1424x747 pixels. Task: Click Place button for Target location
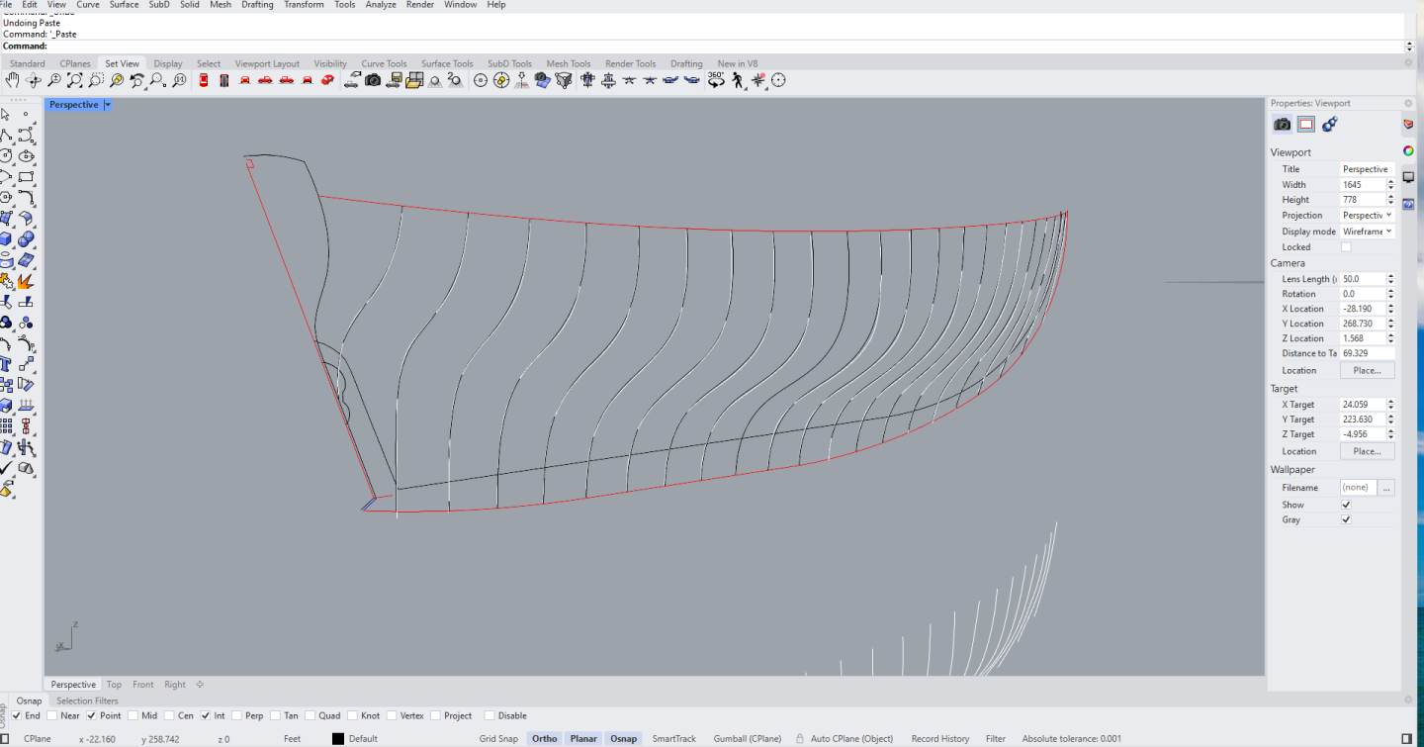click(1367, 451)
